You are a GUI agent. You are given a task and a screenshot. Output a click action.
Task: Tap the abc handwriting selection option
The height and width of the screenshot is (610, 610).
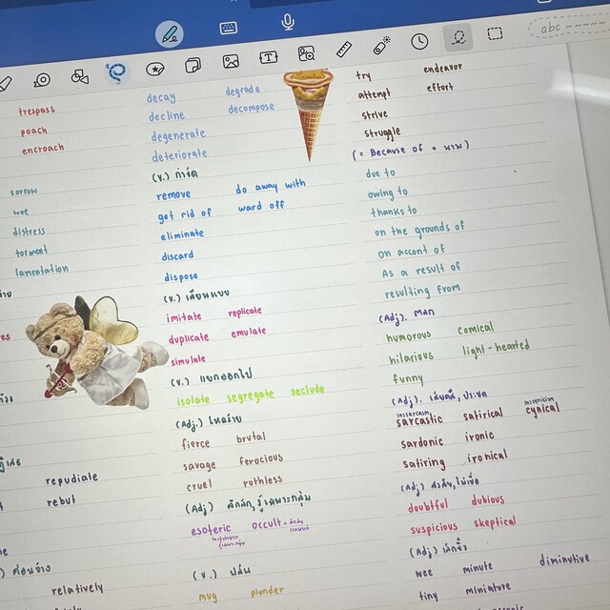click(563, 27)
